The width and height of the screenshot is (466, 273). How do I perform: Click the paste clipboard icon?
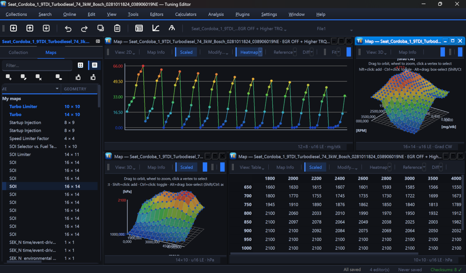click(117, 28)
